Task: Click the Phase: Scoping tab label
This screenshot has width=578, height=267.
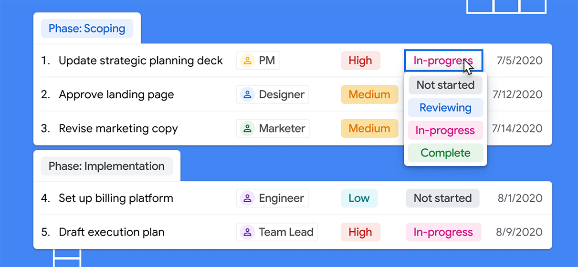Action: pos(87,29)
